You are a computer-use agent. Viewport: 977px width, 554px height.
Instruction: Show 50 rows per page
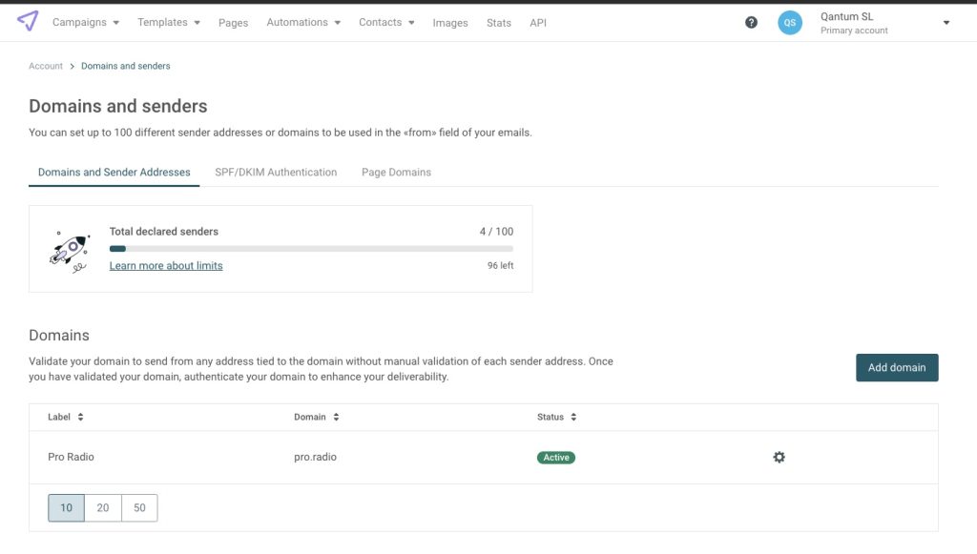coord(139,508)
